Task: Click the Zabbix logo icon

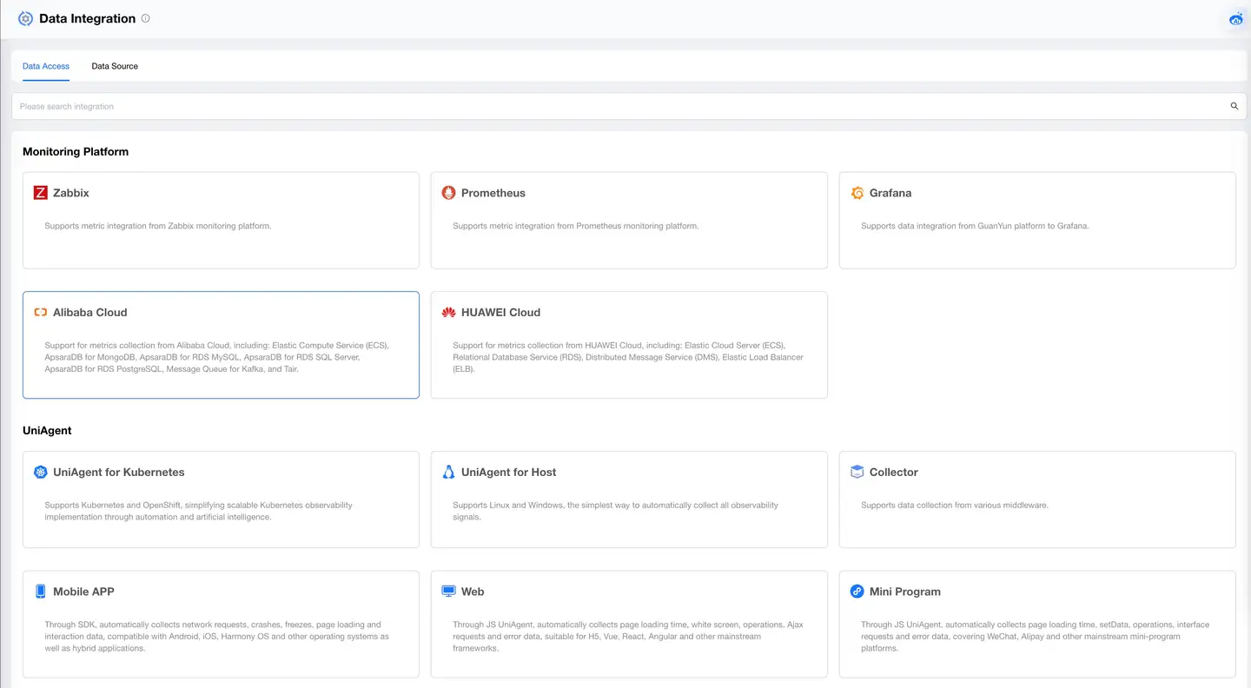Action: click(40, 193)
